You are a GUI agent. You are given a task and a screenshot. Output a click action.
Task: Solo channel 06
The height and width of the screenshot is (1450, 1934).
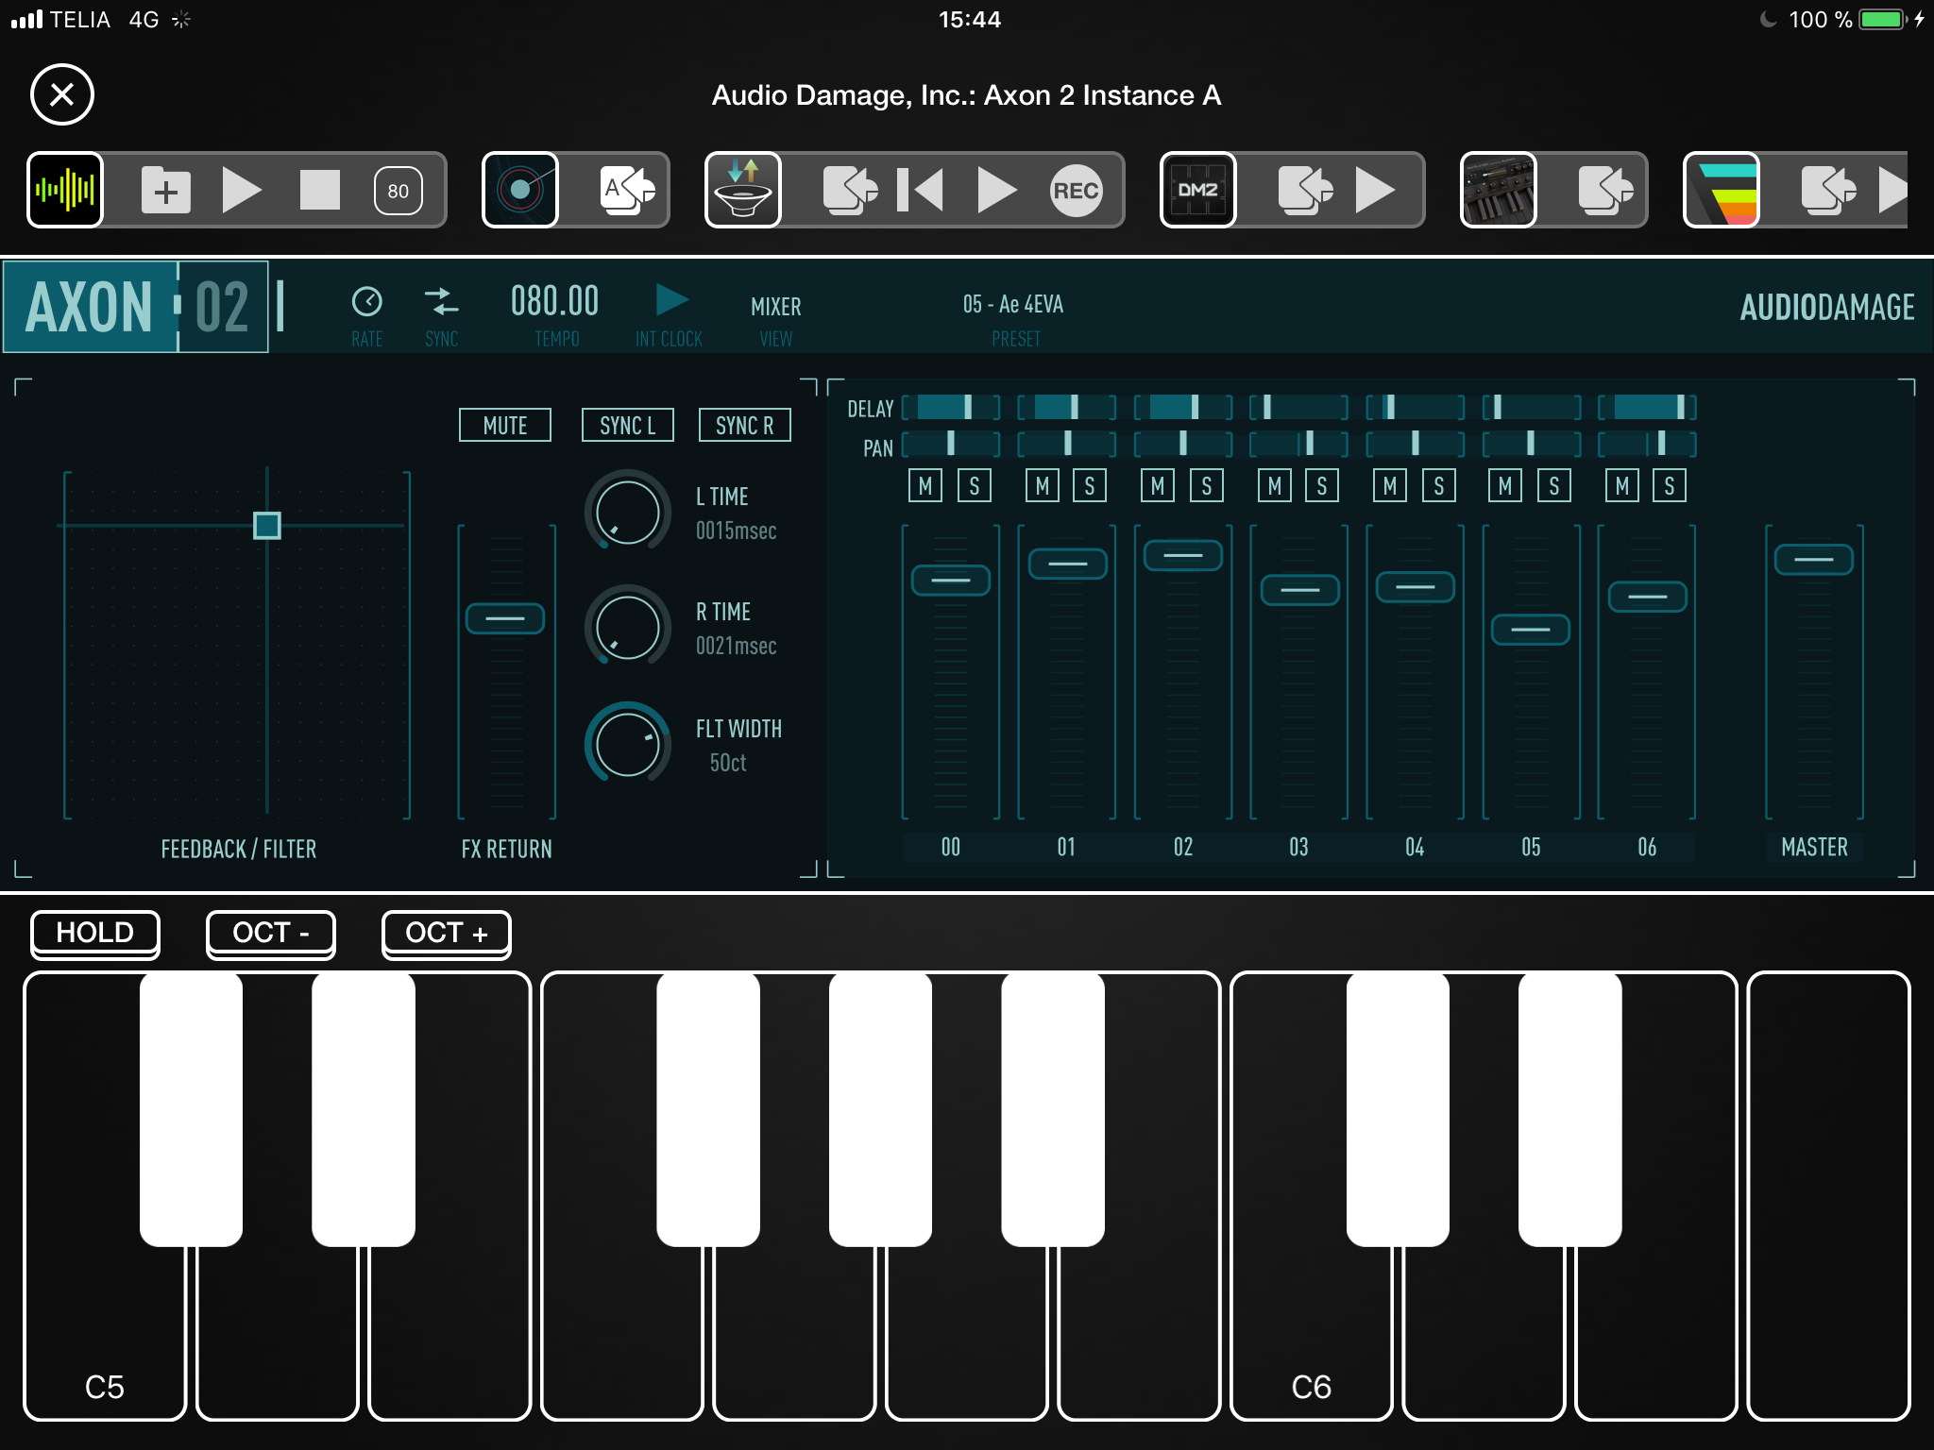[1670, 486]
